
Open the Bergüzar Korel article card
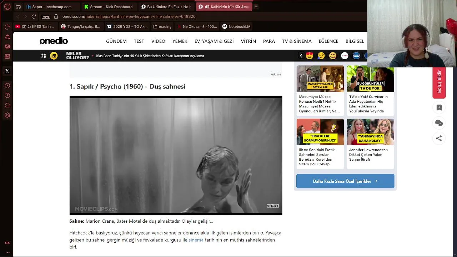(x=320, y=143)
